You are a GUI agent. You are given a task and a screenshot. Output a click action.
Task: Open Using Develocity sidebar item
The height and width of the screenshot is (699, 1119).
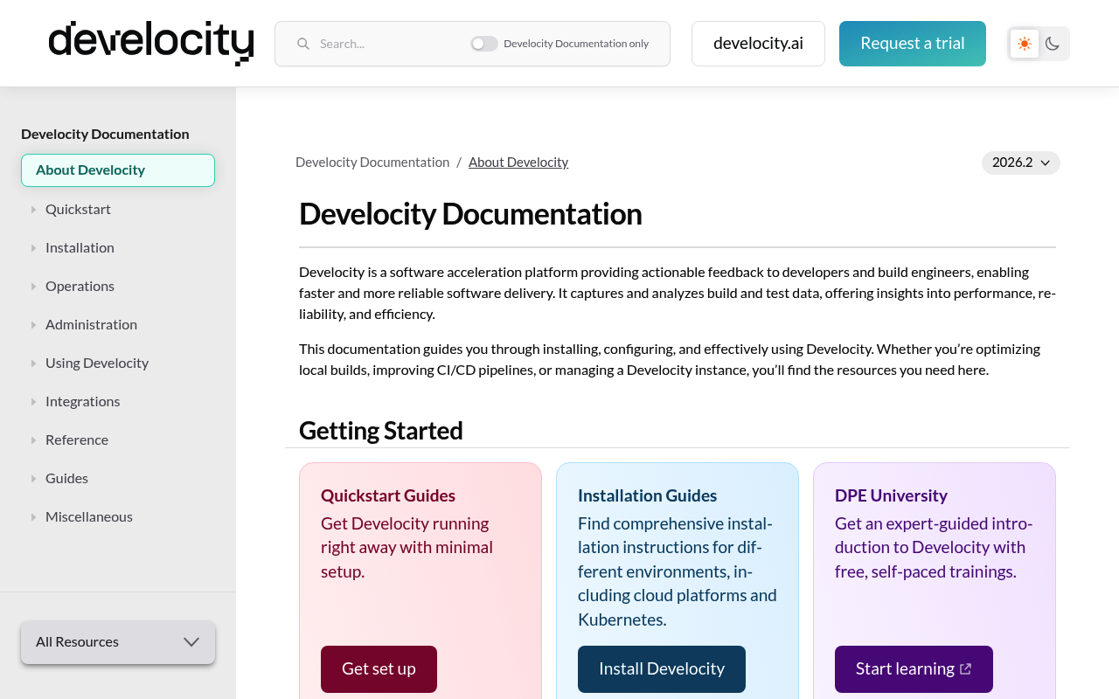[97, 363]
